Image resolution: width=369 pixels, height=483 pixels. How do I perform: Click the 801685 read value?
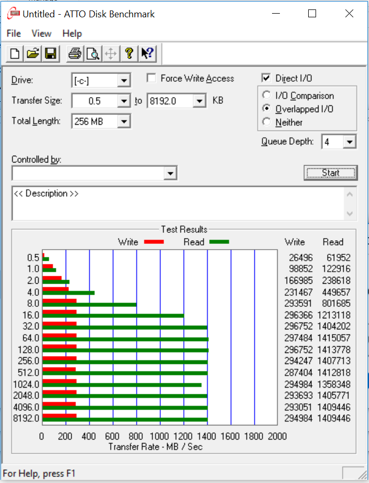point(336,304)
